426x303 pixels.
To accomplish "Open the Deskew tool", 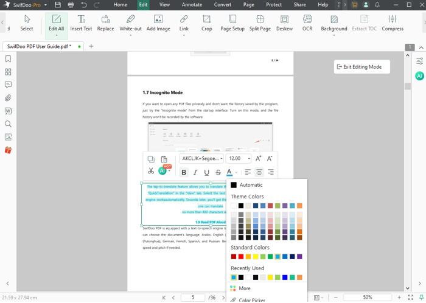I will pos(284,23).
